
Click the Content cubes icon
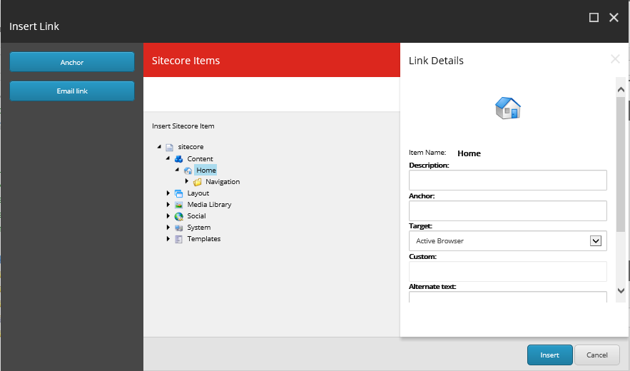pos(179,159)
